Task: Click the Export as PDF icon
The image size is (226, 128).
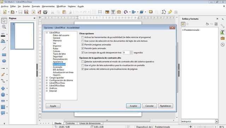Action: tap(39, 12)
